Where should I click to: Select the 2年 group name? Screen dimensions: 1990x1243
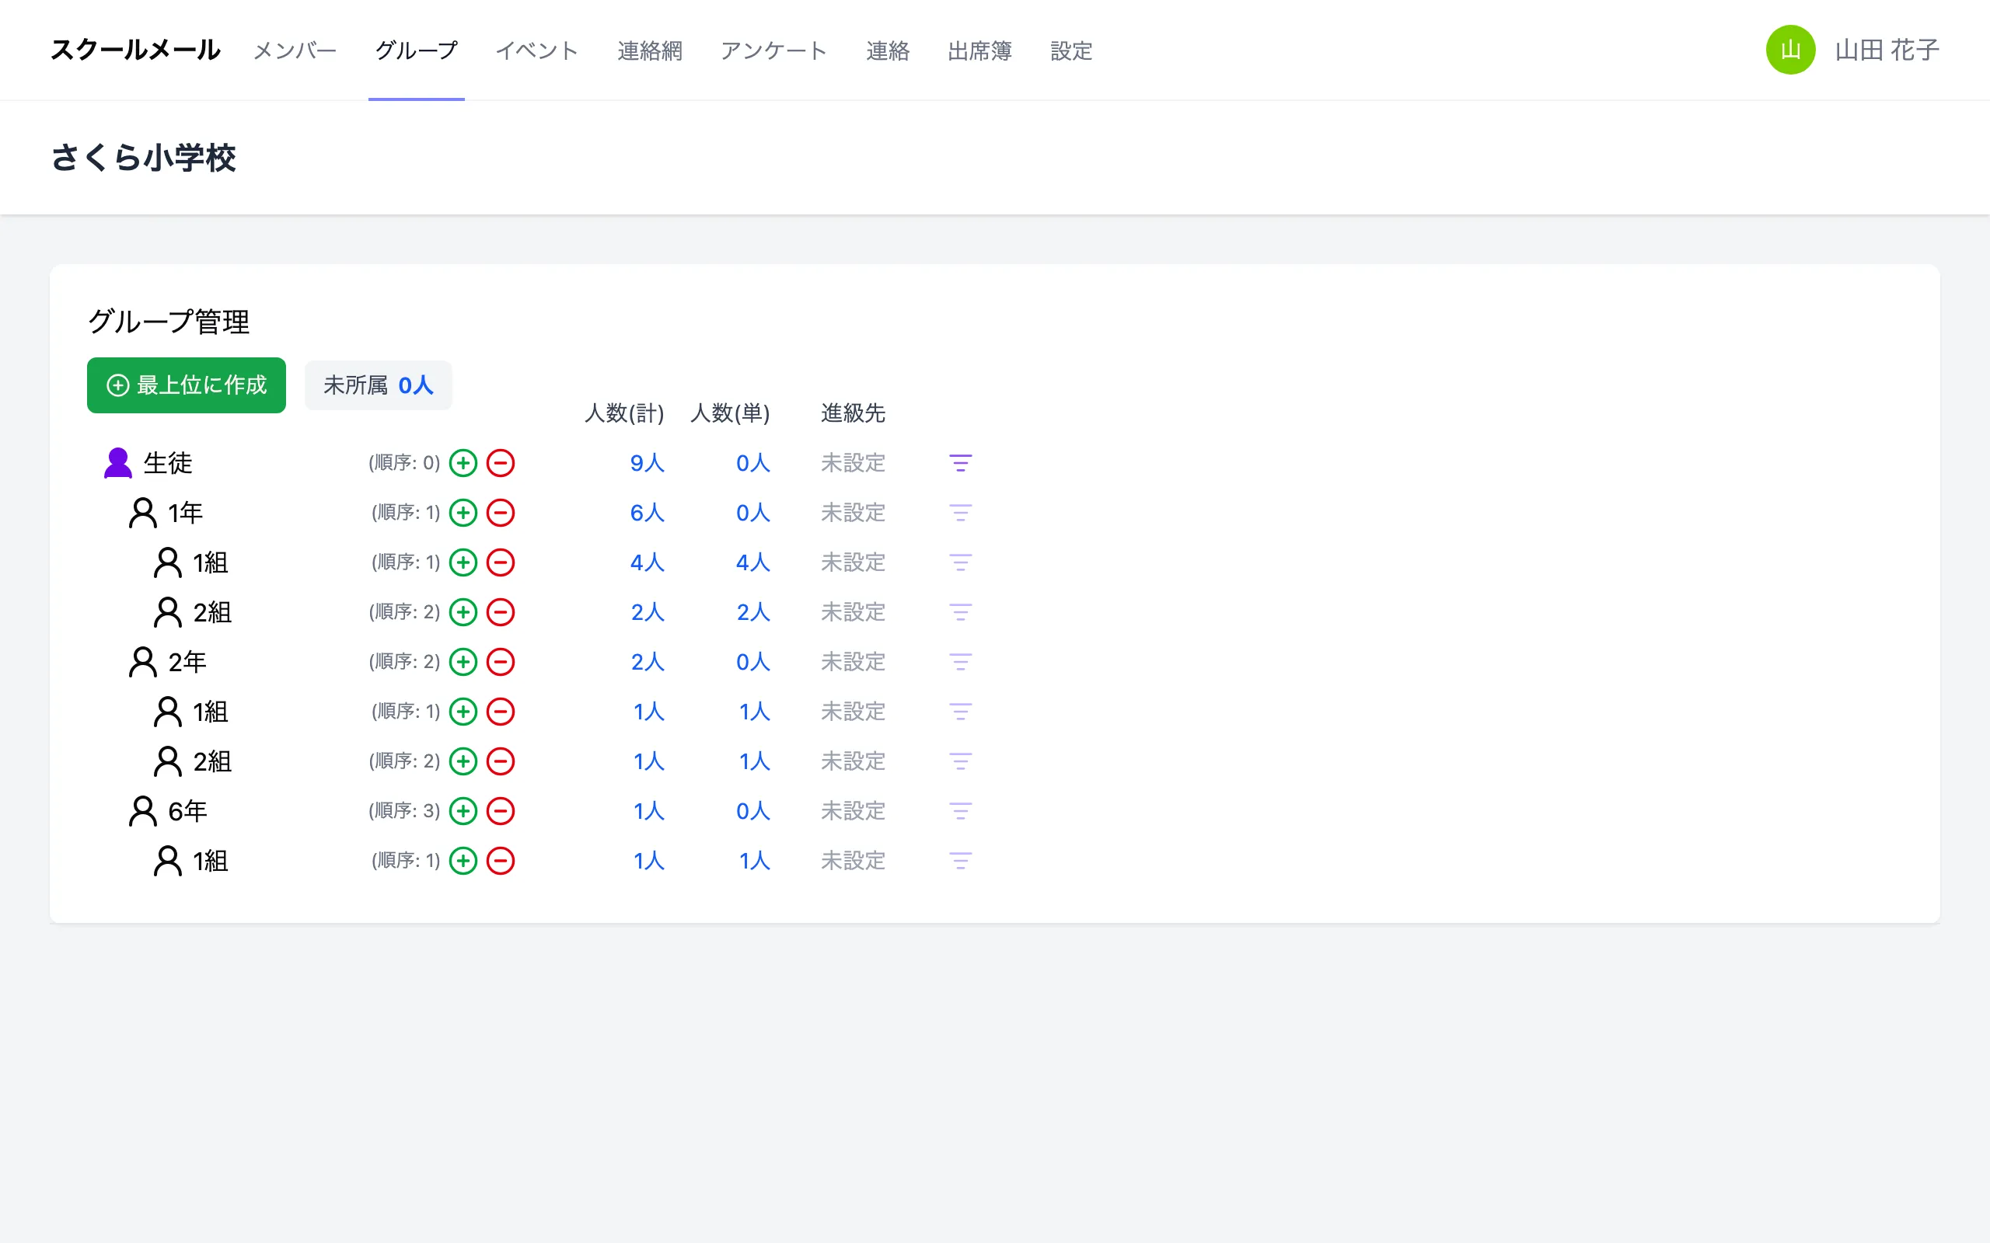187,662
